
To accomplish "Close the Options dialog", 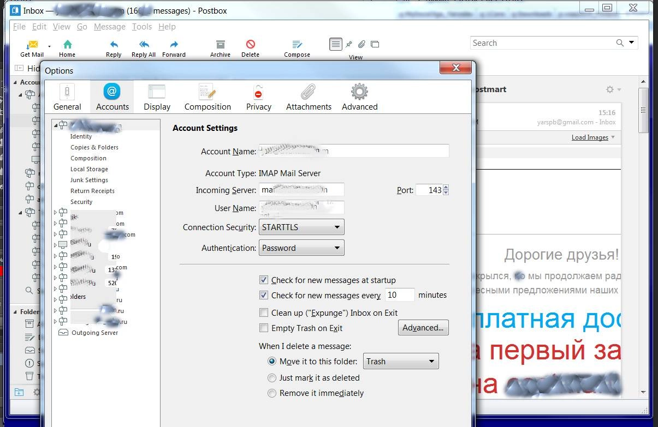I will click(455, 68).
